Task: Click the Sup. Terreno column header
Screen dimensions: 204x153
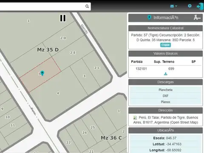Action: tap(164, 62)
